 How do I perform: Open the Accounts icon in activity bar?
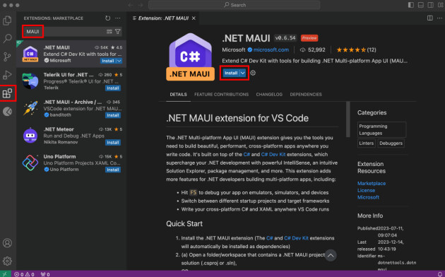pos(7,243)
